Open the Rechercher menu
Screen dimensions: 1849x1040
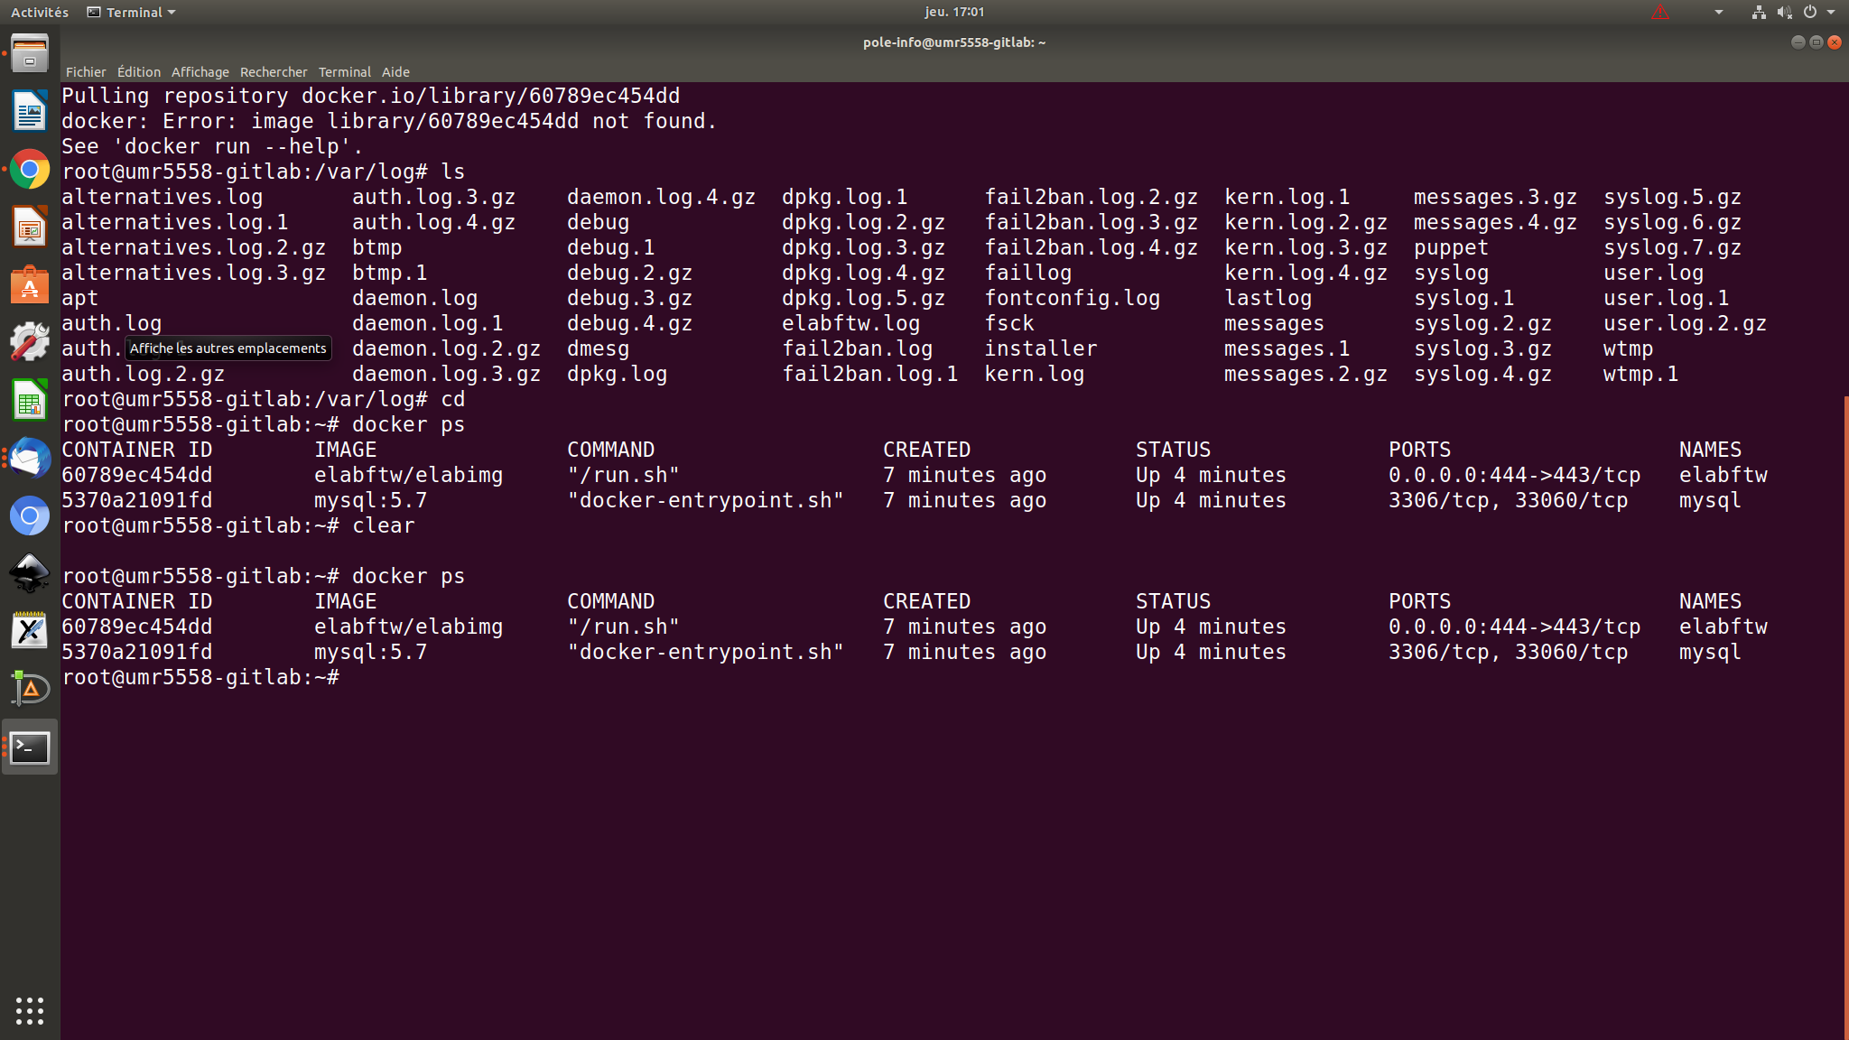[x=274, y=71]
